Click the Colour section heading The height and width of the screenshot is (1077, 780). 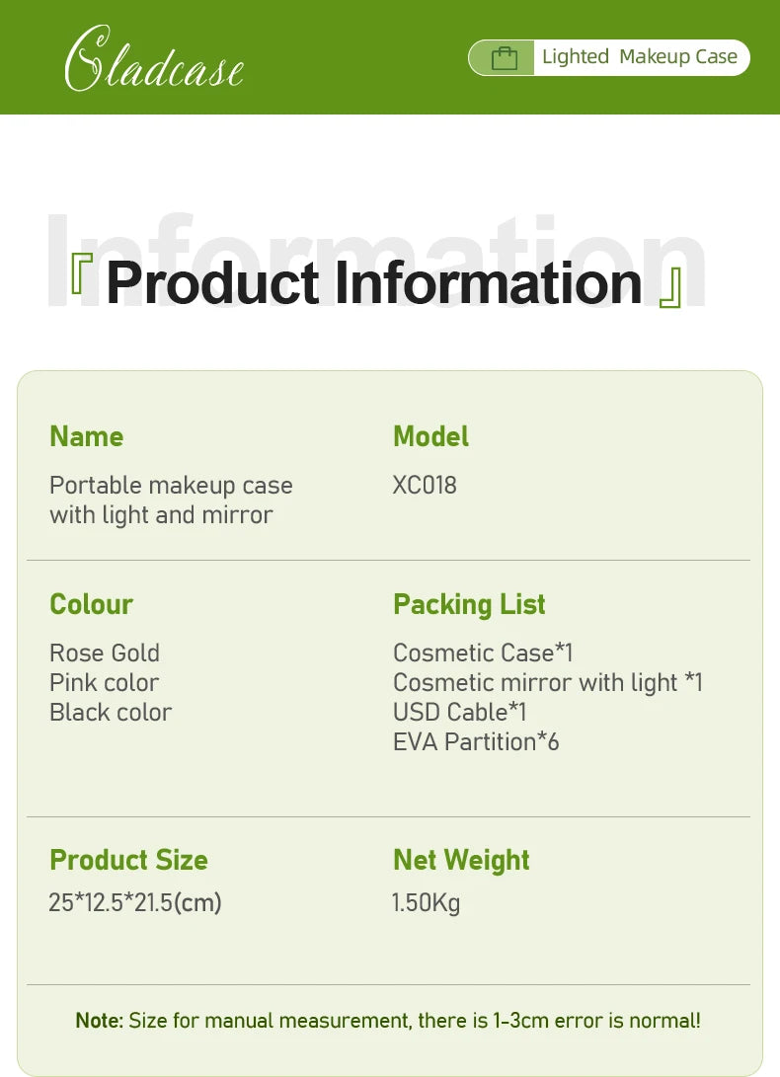tap(91, 604)
